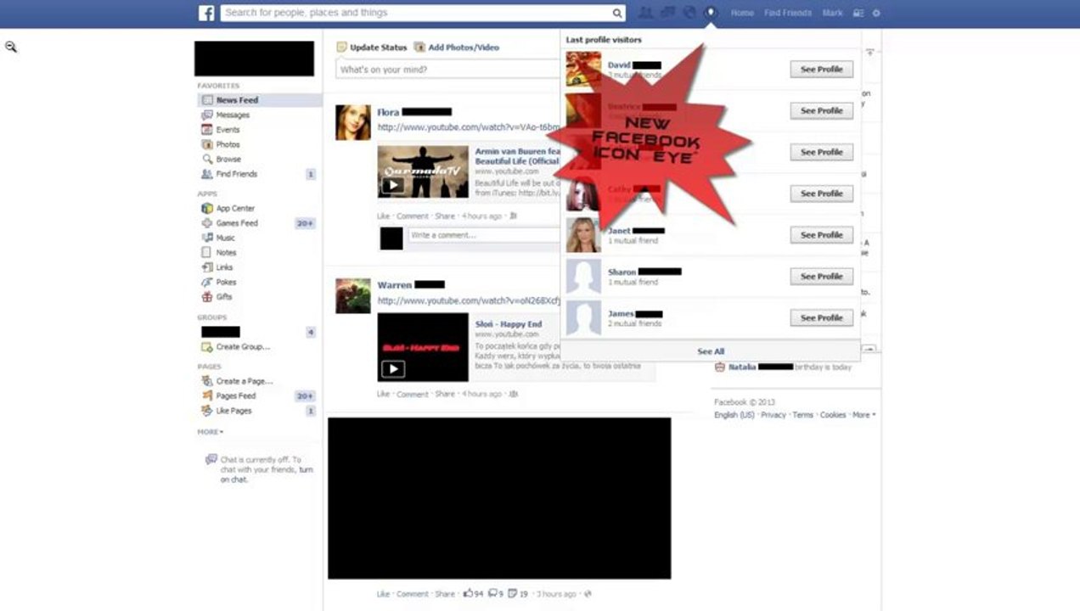Open the Cookies footer link

[x=833, y=415]
